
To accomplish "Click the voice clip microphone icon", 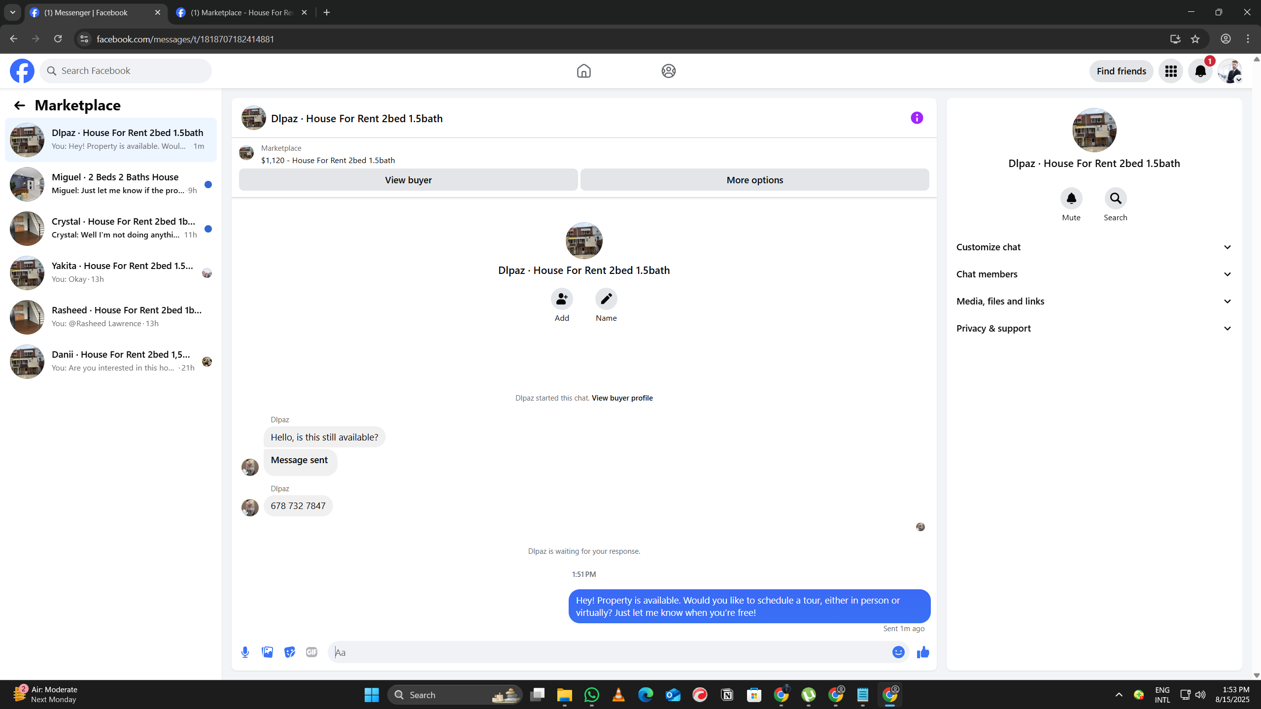I will tap(245, 652).
